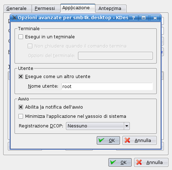Uncheck Esegue come un altro utente
The height and width of the screenshot is (170, 172).
[x=21, y=76]
